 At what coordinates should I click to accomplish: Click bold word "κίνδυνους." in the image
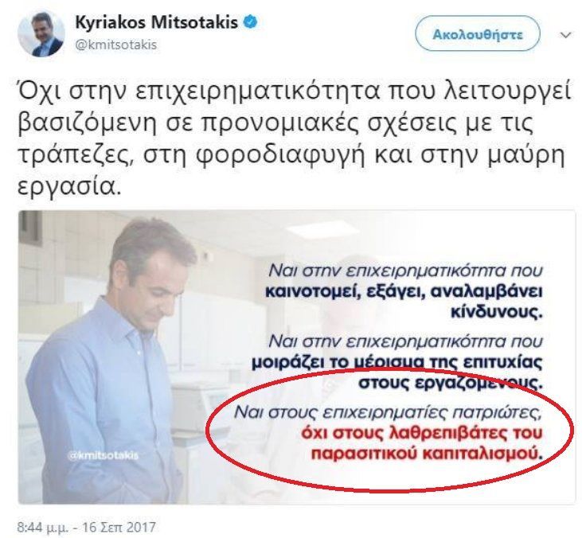497,313
